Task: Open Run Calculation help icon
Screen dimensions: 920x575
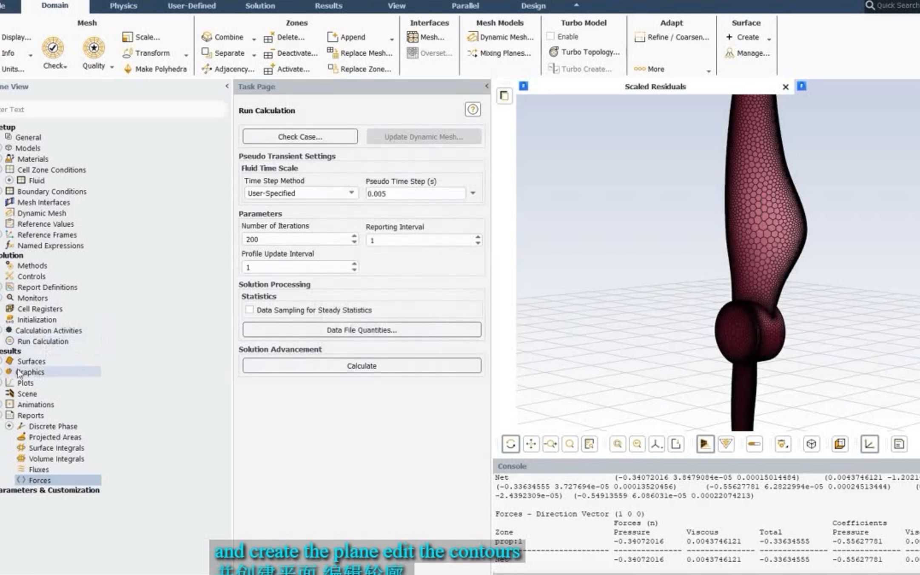Action: [x=473, y=110]
